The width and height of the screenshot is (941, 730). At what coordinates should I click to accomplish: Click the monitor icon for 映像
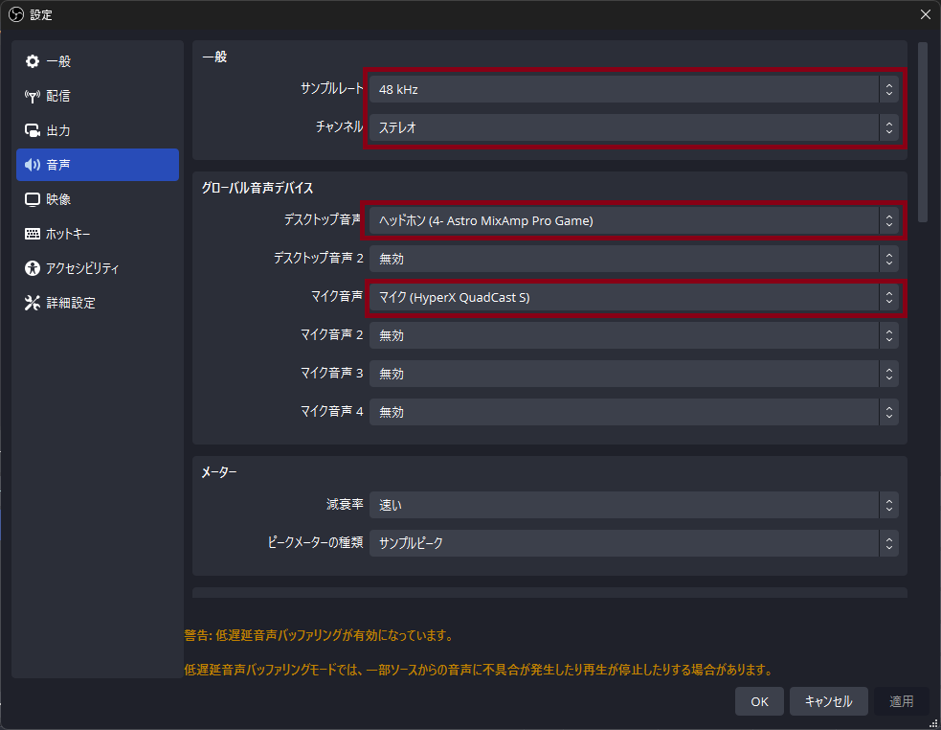[x=33, y=199]
